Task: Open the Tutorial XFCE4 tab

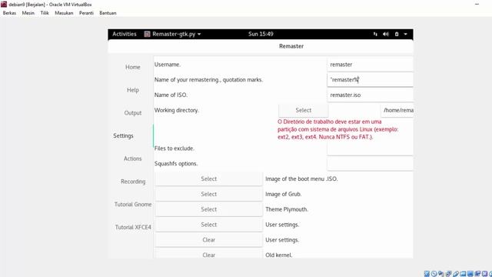Action: coord(133,227)
